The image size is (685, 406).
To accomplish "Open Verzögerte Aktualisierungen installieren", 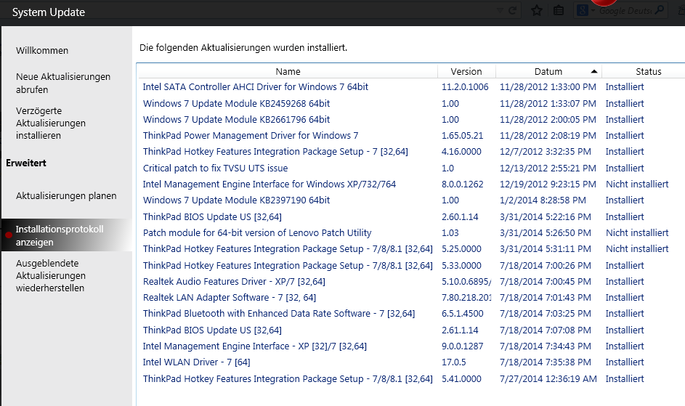I will click(51, 123).
